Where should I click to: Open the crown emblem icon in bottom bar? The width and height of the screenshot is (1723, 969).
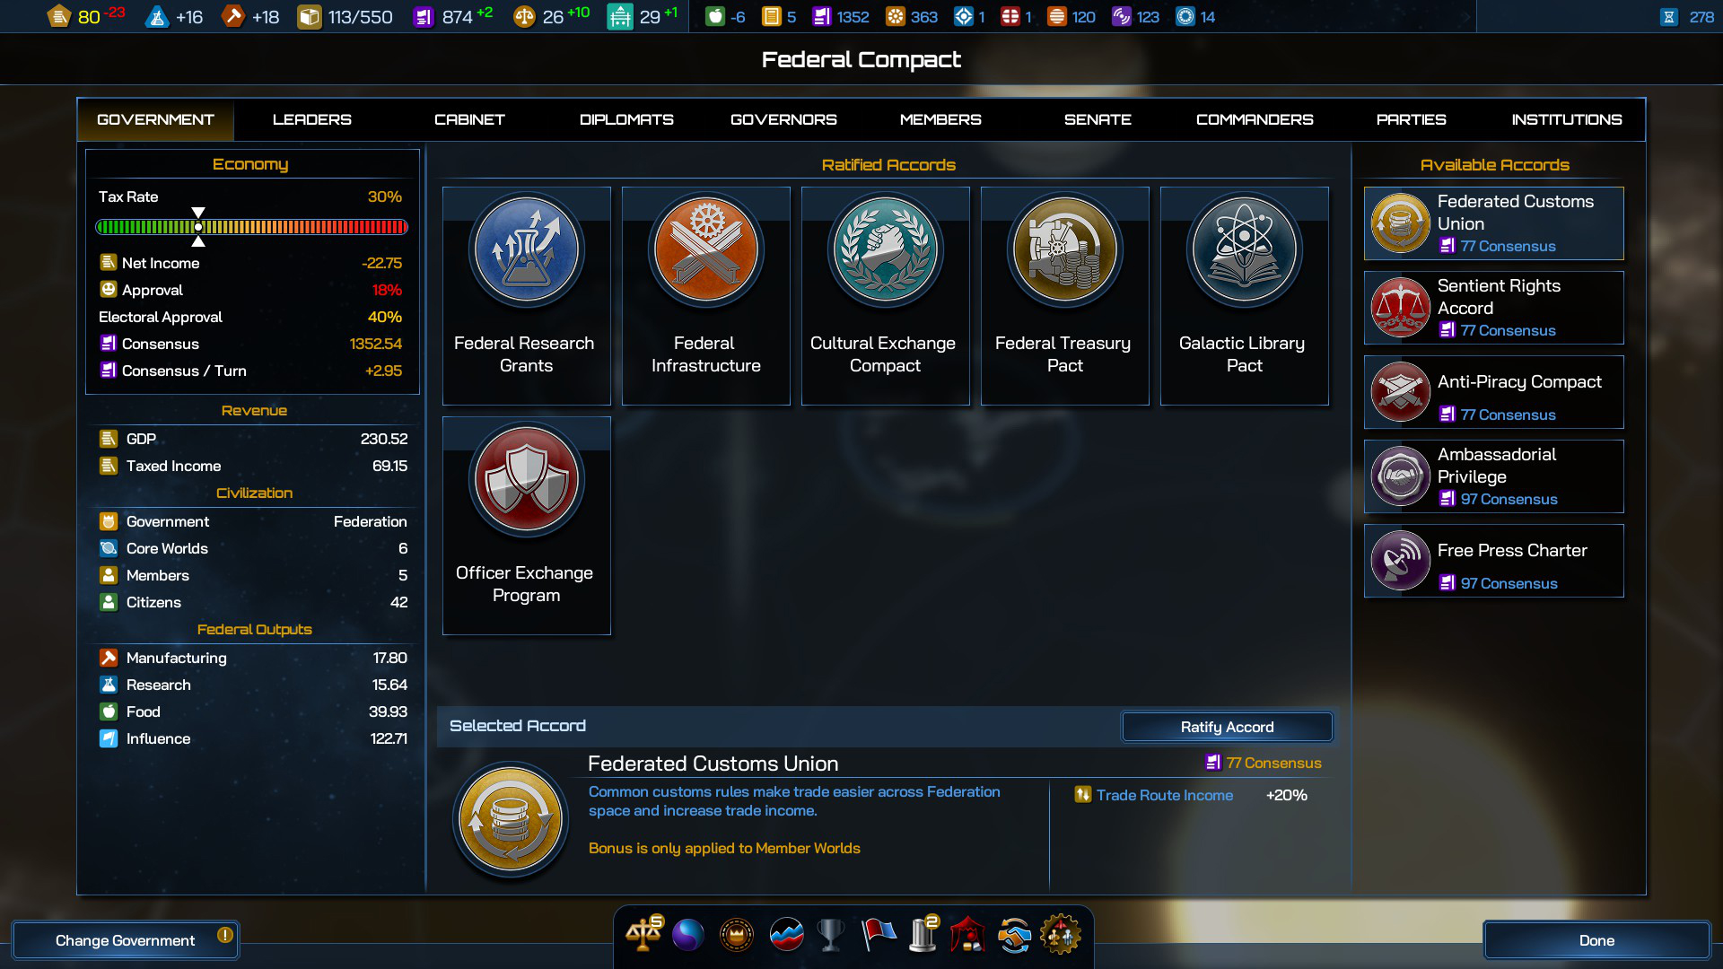point(737,935)
